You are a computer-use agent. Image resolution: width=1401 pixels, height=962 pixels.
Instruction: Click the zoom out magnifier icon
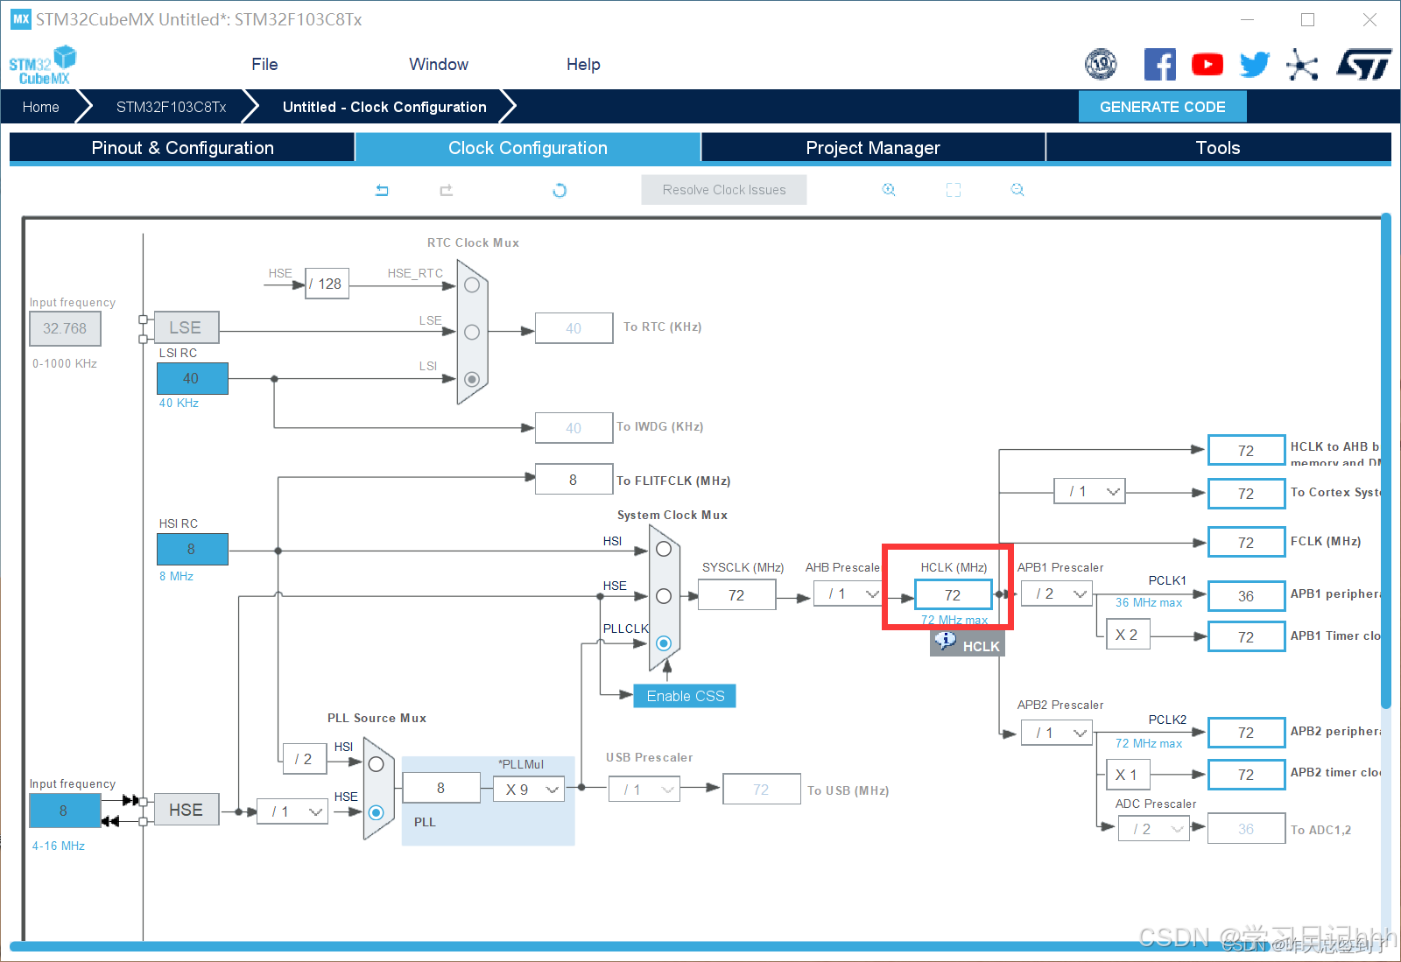[x=1017, y=190]
